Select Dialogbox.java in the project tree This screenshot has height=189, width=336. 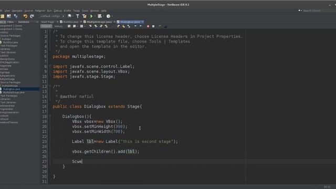pyautogui.click(x=12, y=89)
